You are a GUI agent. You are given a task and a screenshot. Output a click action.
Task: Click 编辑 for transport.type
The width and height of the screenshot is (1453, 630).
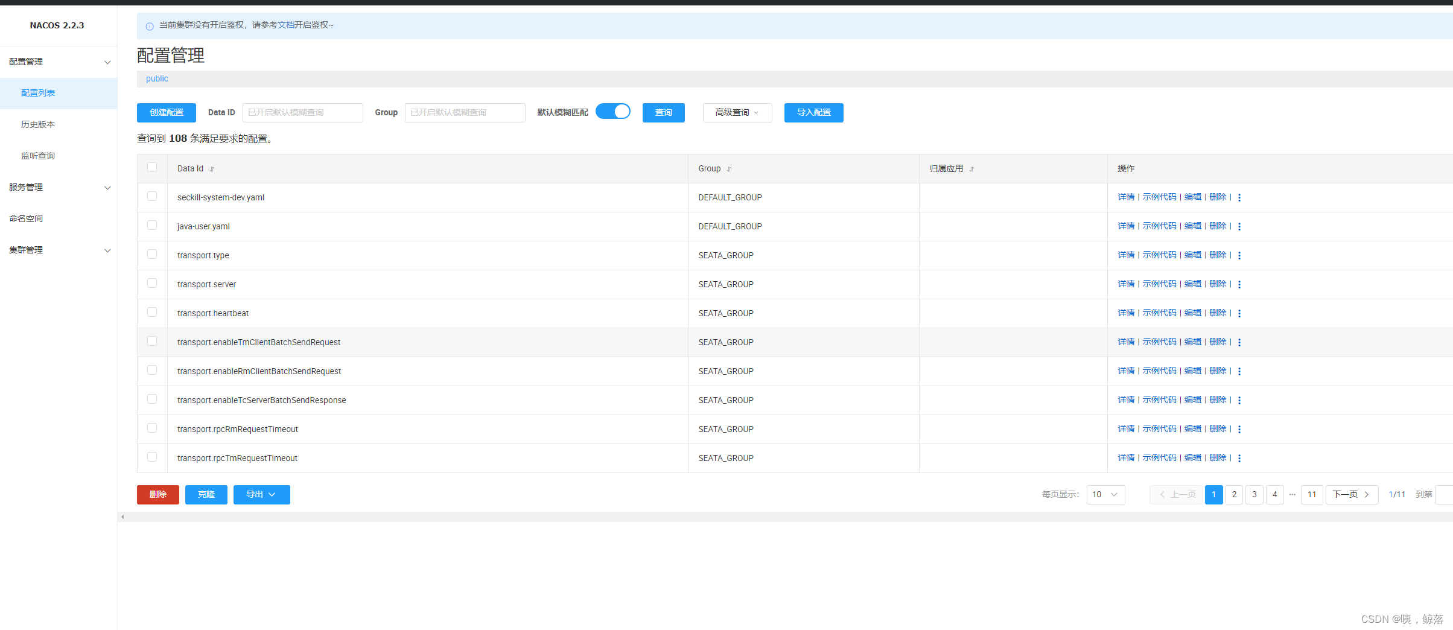1193,255
